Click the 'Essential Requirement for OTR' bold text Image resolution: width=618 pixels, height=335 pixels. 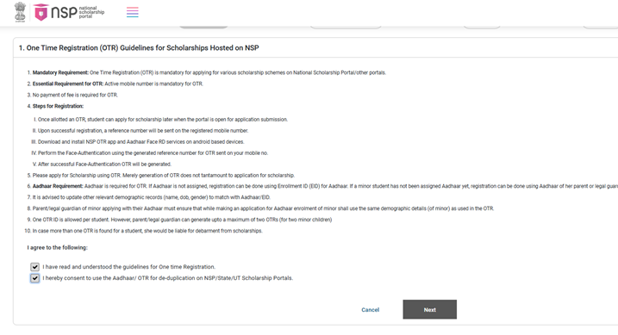68,84
